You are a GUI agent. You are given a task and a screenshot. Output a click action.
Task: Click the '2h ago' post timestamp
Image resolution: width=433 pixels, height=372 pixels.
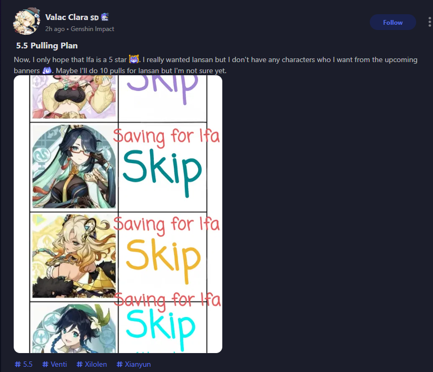click(x=55, y=29)
